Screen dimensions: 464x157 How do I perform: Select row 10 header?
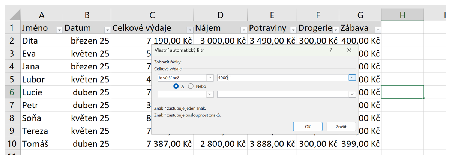click(x=12, y=144)
